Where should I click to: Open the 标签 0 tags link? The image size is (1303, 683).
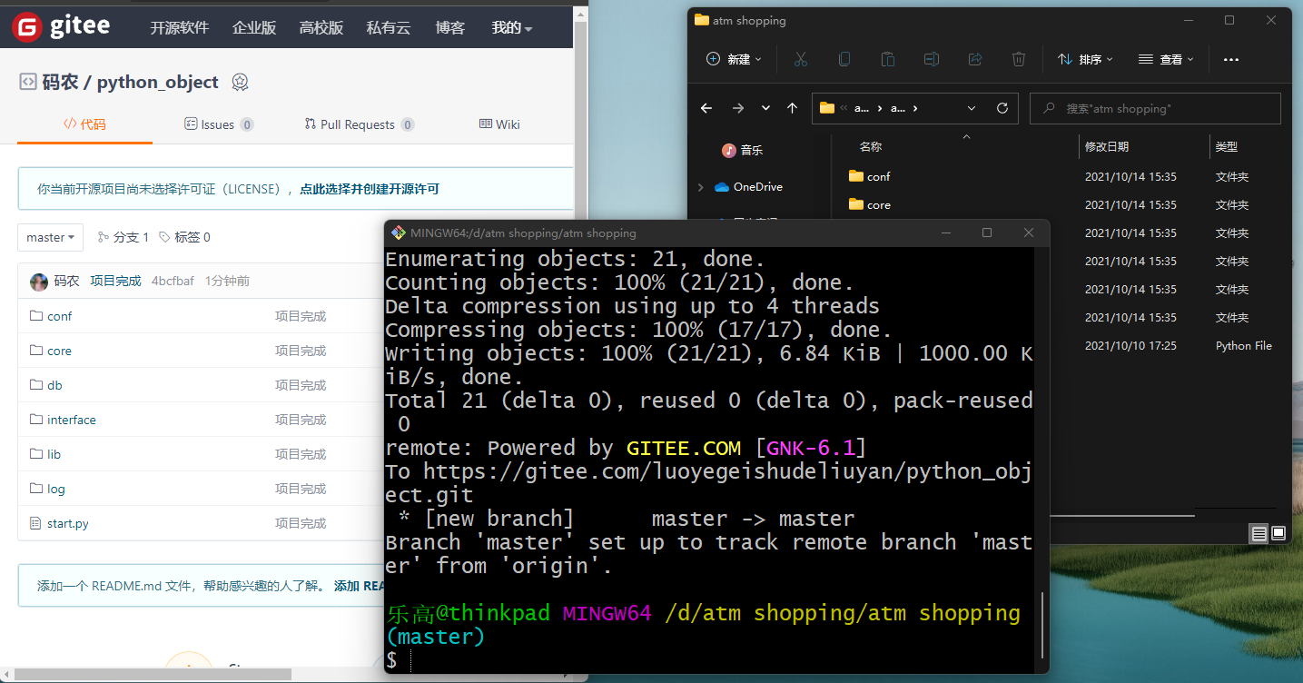click(x=184, y=237)
